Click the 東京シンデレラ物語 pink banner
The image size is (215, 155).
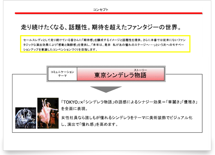(121, 74)
